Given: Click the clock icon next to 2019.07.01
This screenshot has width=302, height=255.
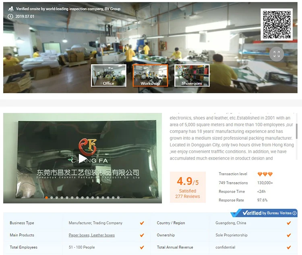Looking at the screenshot, I should pyautogui.click(x=10, y=17).
